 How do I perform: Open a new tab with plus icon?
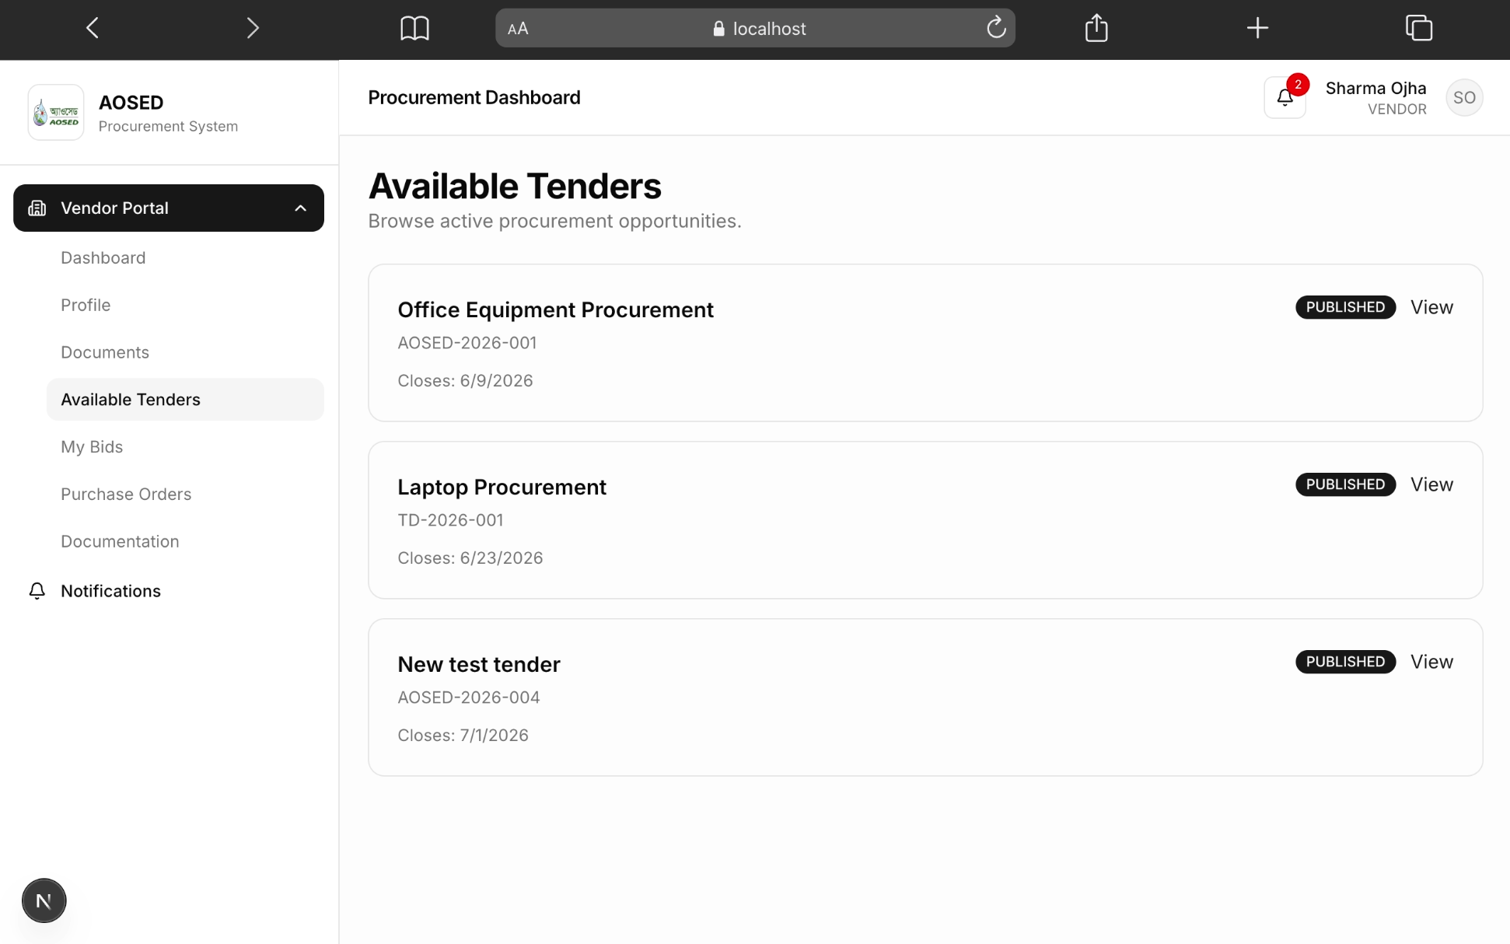tap(1257, 29)
